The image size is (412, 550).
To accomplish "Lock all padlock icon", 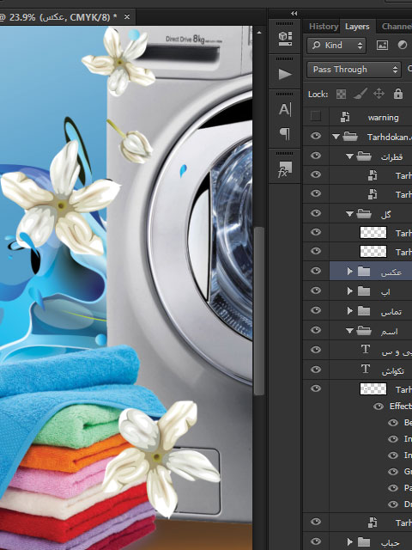I will point(398,94).
